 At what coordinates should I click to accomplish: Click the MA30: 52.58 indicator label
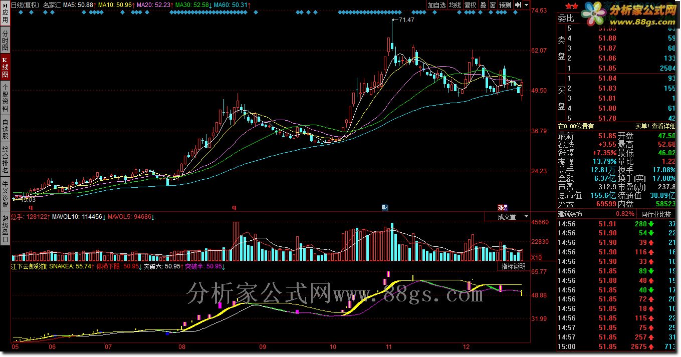192,5
